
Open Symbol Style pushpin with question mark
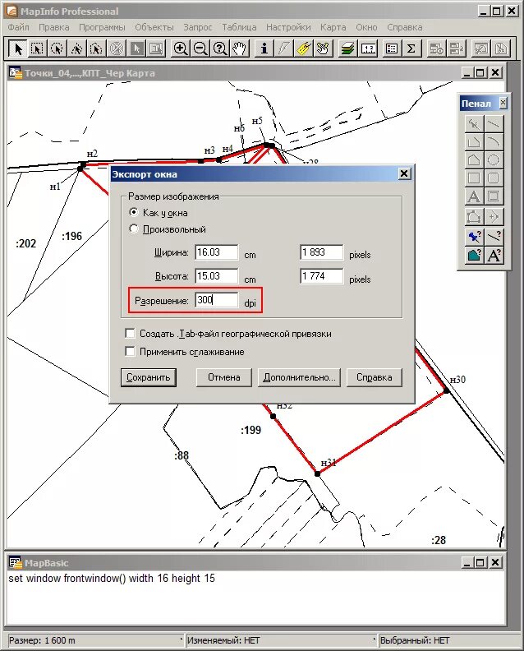474,237
